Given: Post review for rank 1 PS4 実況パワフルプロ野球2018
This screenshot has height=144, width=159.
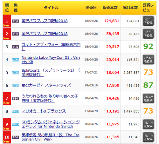Looking at the screenshot, I should click(x=148, y=21).
